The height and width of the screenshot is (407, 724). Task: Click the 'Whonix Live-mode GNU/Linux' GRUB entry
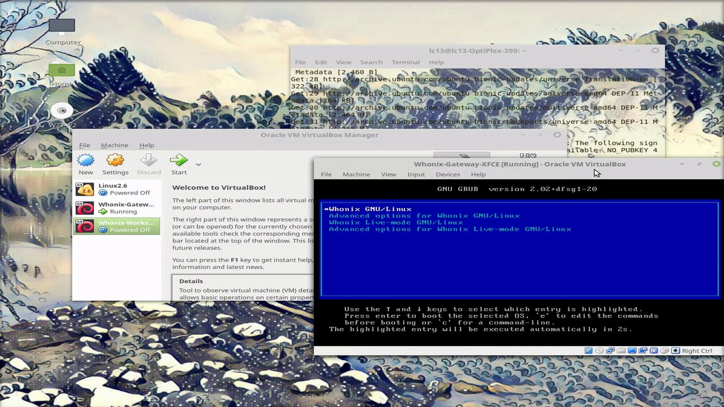396,223
